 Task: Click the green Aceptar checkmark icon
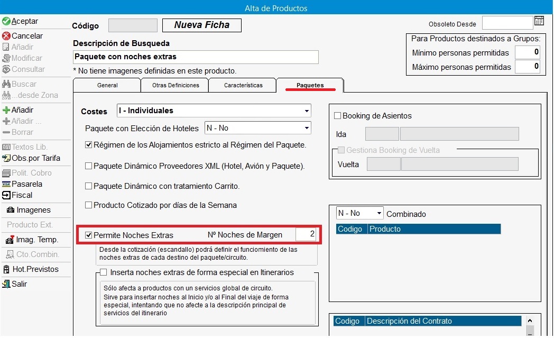point(6,22)
